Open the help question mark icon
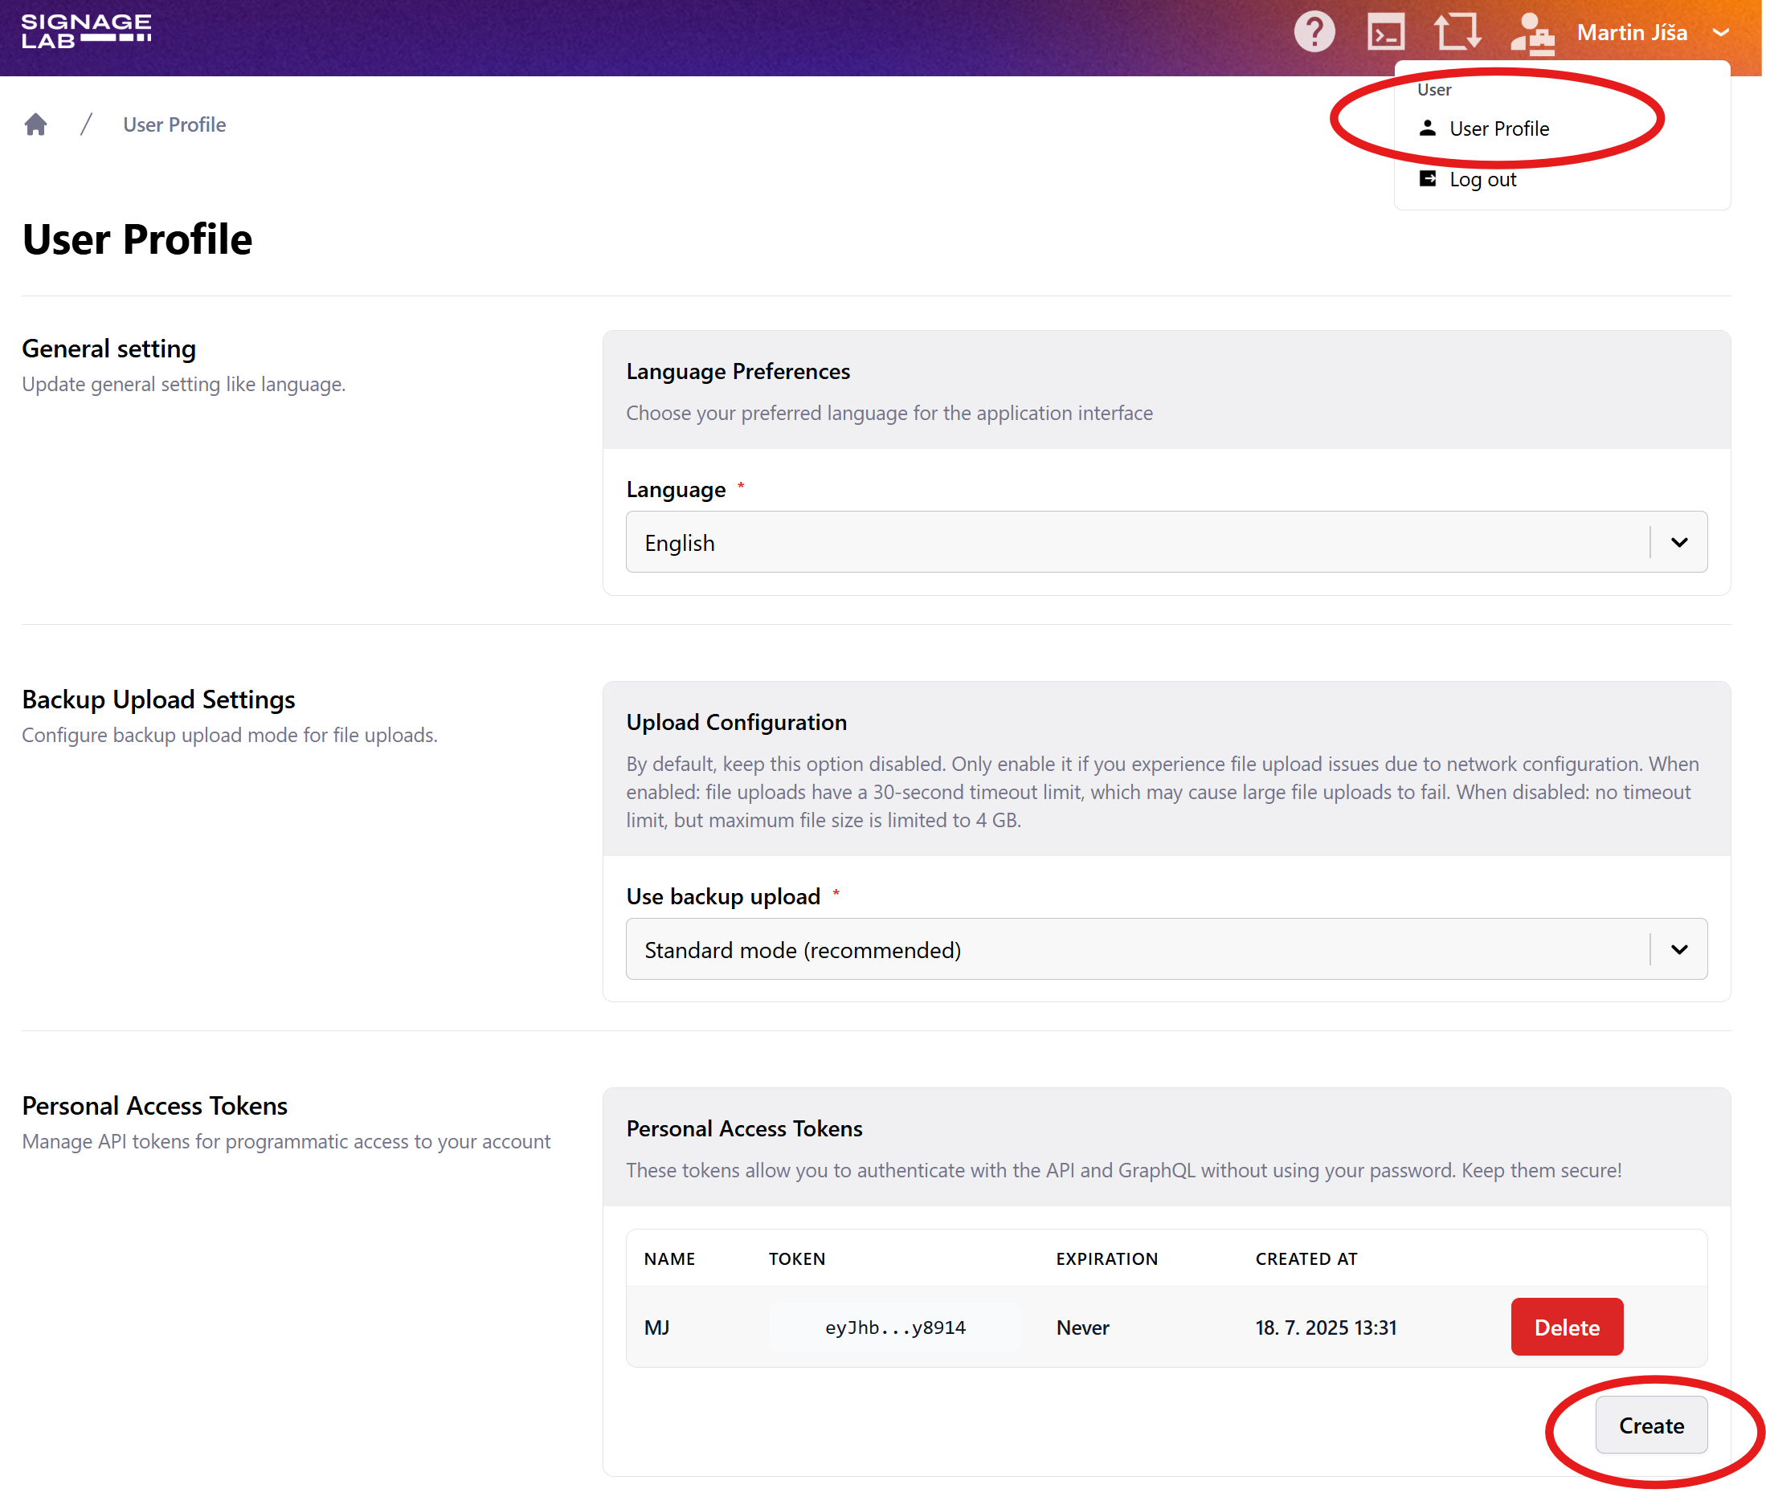The height and width of the screenshot is (1505, 1766). pos(1314,32)
